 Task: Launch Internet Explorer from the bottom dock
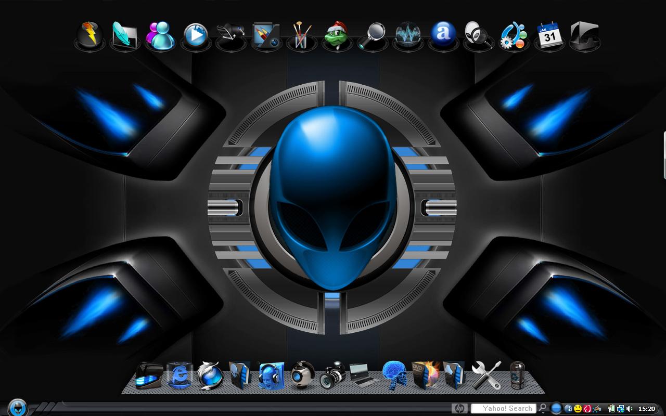[x=180, y=375]
